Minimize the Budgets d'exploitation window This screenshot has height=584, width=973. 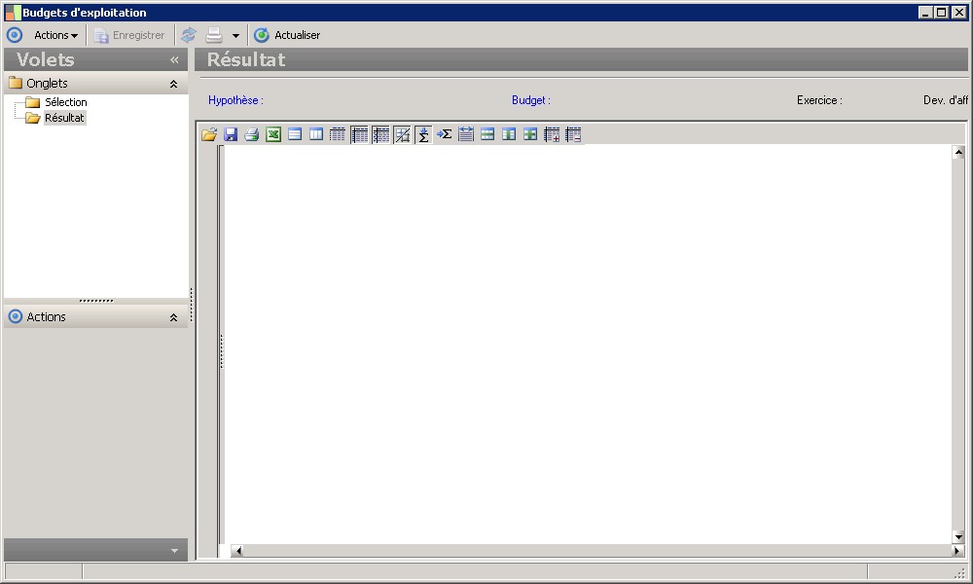926,13
